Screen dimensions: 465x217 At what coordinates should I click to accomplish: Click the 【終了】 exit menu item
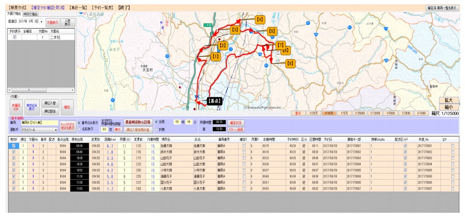(x=124, y=7)
